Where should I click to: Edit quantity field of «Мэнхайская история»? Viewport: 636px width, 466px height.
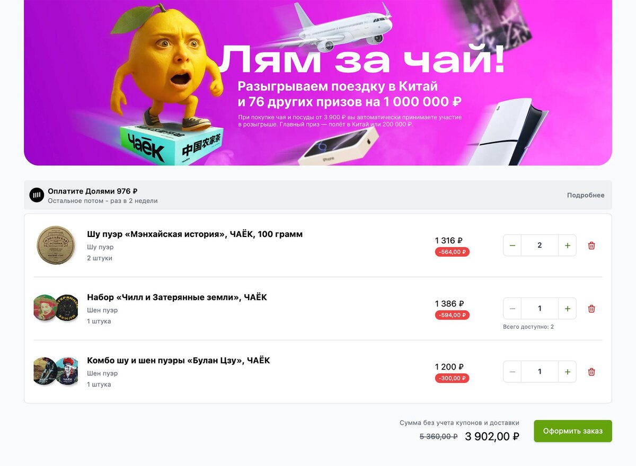tap(540, 245)
